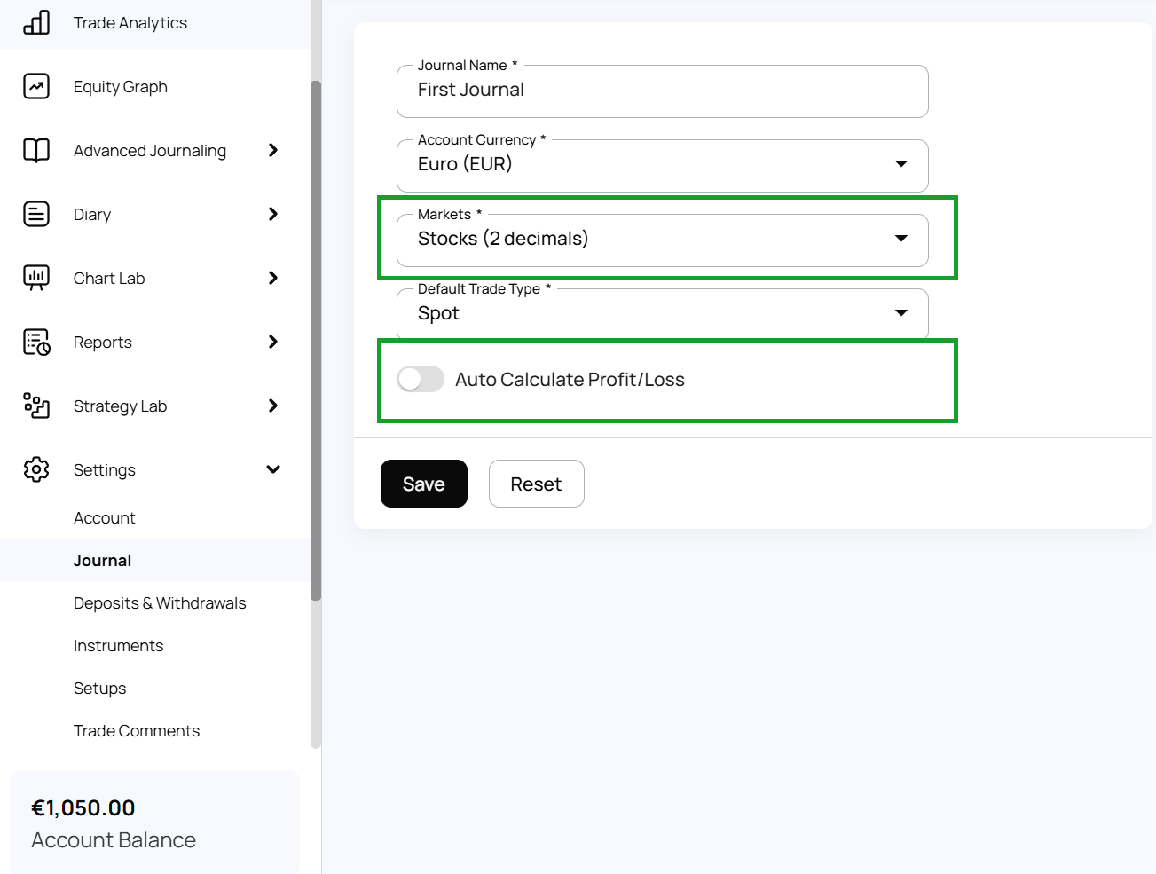Click the Chart Lab presentation icon
1156x874 pixels.
(36, 278)
